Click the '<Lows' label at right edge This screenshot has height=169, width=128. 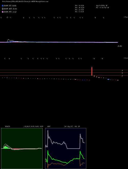pos(126,58)
